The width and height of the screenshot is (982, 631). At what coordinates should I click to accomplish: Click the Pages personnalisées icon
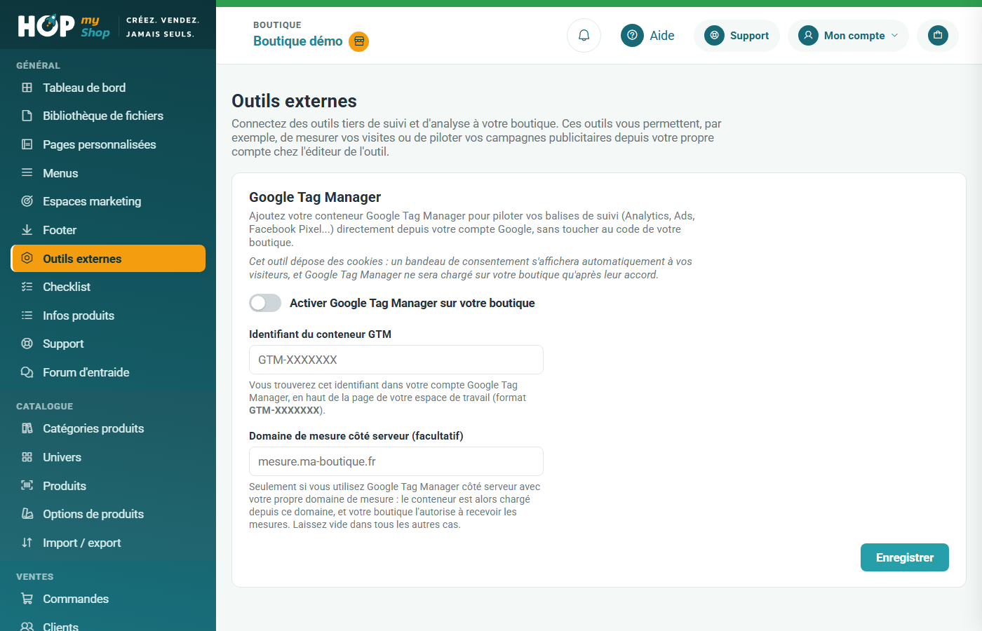tap(27, 144)
